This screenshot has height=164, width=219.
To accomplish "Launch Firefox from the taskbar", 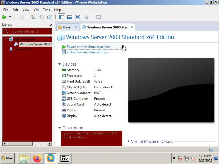I will pyautogui.click(x=37, y=158).
